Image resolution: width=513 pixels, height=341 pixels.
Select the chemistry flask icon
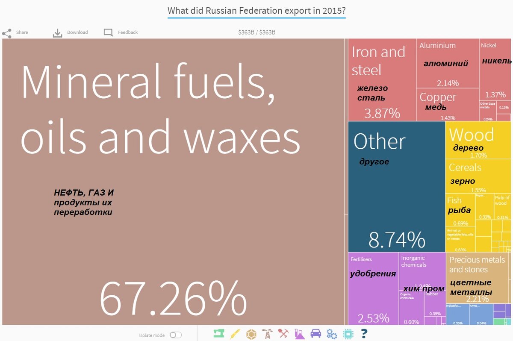[x=298, y=334]
